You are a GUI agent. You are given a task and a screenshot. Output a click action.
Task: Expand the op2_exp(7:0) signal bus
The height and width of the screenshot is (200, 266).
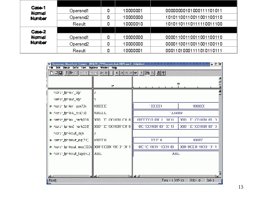pos(51,113)
